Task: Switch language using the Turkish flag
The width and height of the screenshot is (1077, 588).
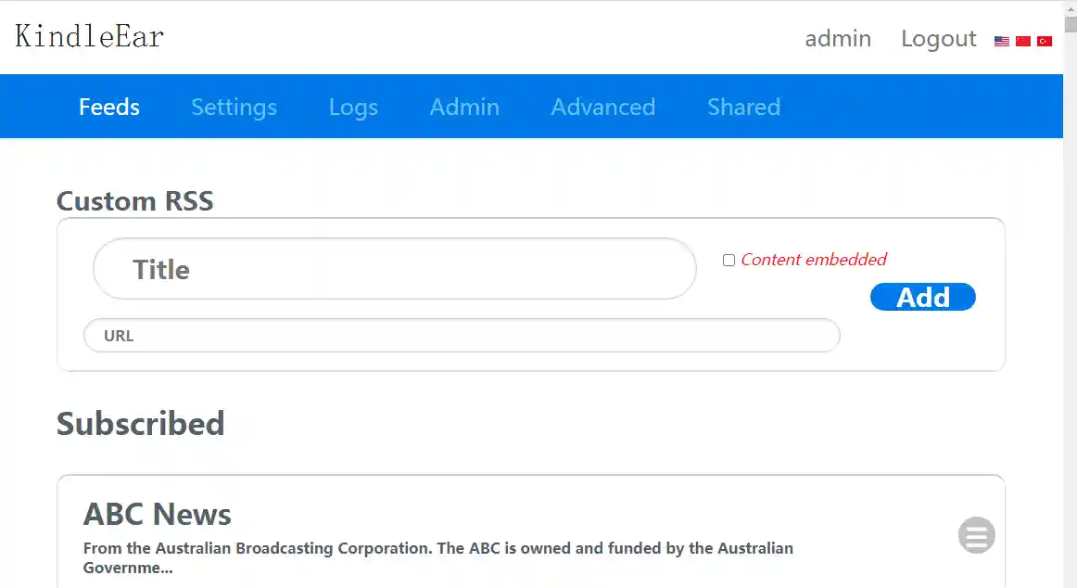Action: (1045, 41)
